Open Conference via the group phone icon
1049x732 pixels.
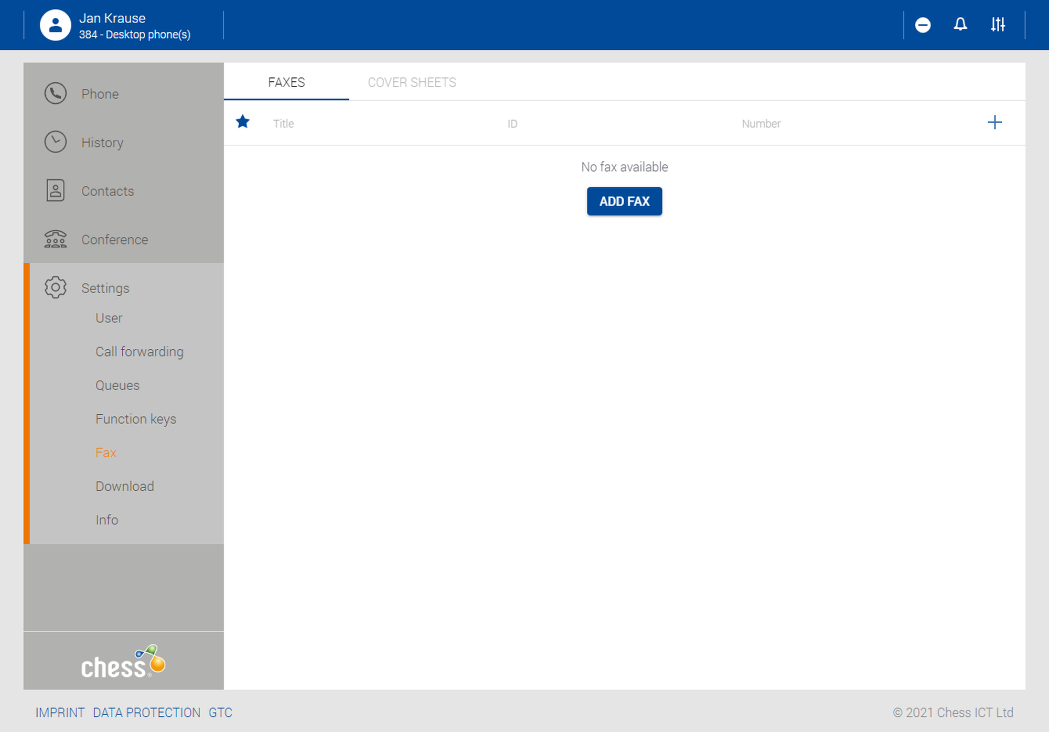(x=55, y=240)
